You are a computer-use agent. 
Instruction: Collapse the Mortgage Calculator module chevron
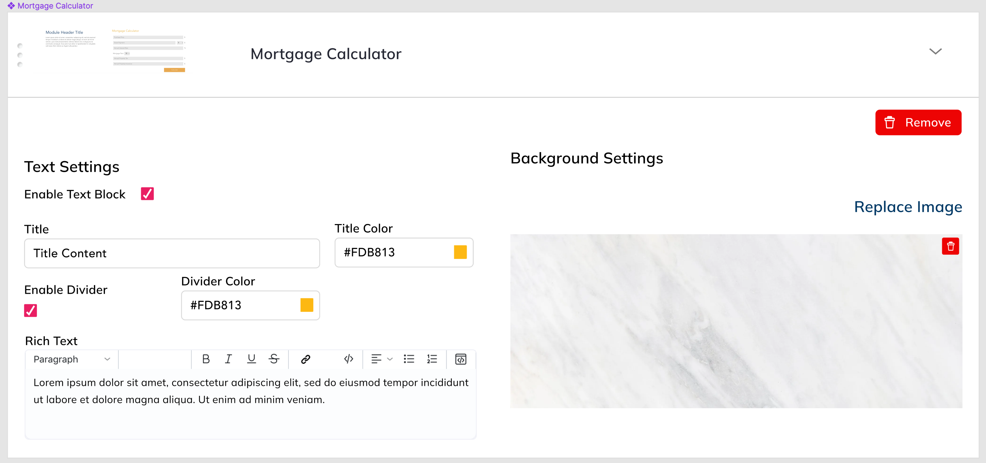tap(935, 51)
